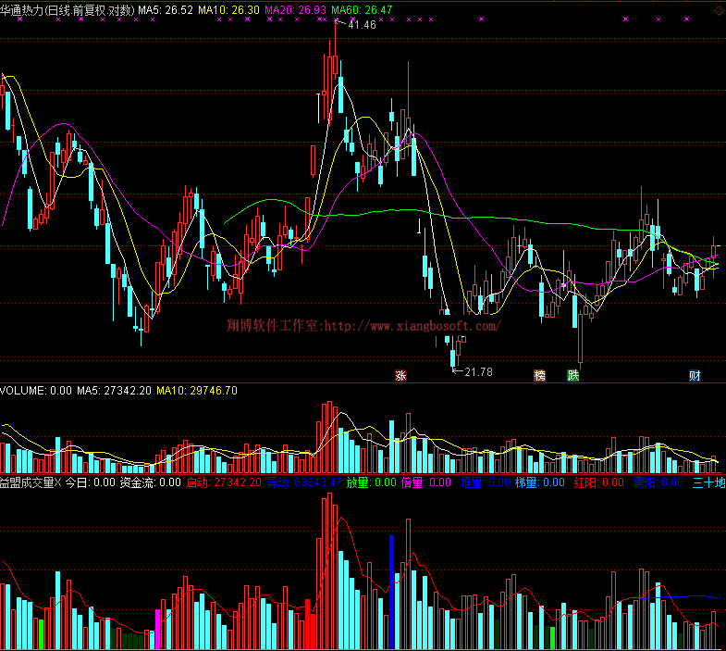Click the blue 异动: 63843.47 value
The width and height of the screenshot is (726, 651).
tap(303, 482)
